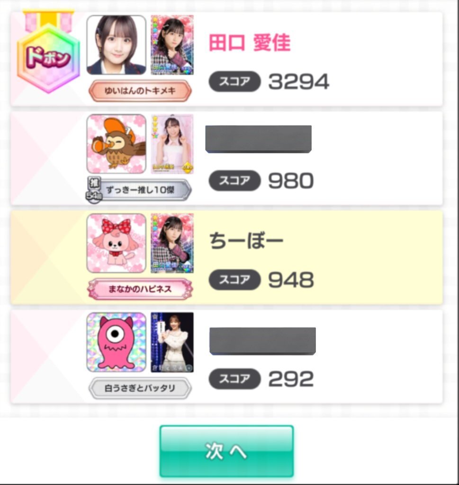View the dark stage card beside the monster avatar

pyautogui.click(x=172, y=342)
